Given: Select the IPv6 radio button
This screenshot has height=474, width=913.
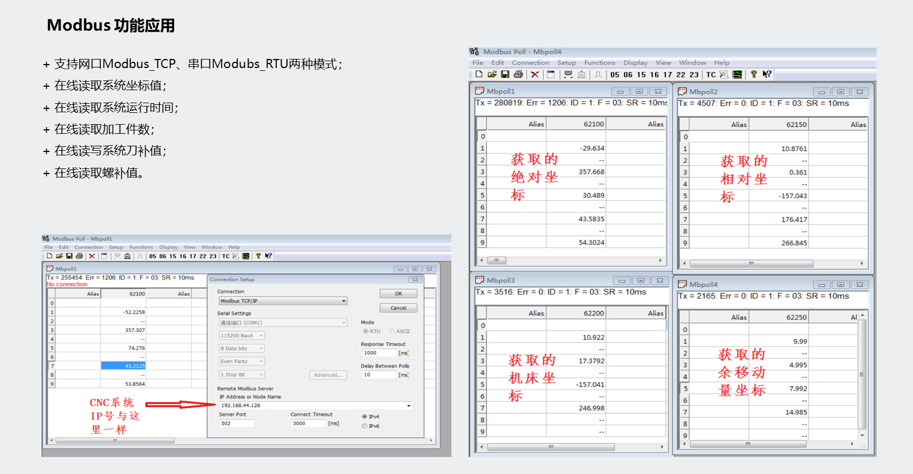Looking at the screenshot, I should coord(365,426).
